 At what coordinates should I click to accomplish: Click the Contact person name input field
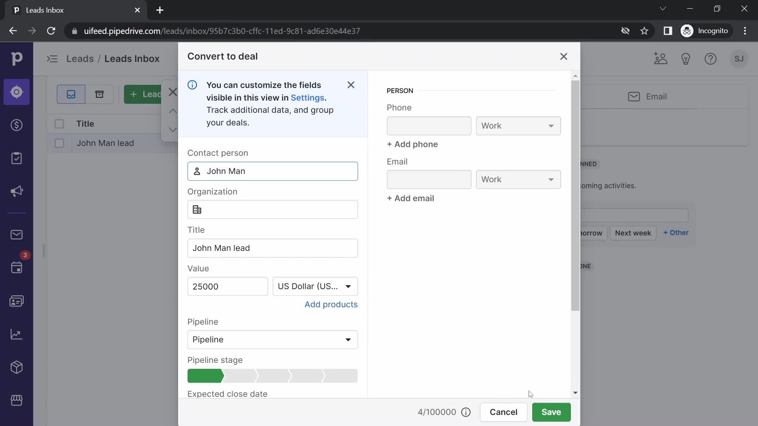[273, 171]
